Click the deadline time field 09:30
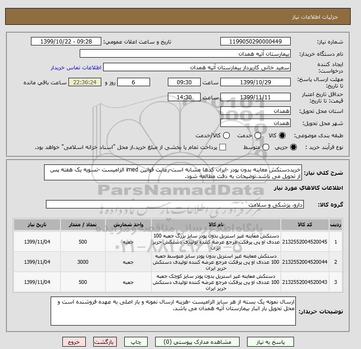Image resolution: width=361 pixels, height=349 pixels. [184, 82]
